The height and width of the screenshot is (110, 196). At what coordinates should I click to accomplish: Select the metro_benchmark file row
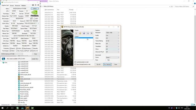click(47, 79)
